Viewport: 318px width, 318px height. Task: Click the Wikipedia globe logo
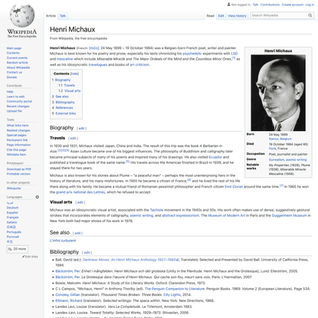(22, 16)
